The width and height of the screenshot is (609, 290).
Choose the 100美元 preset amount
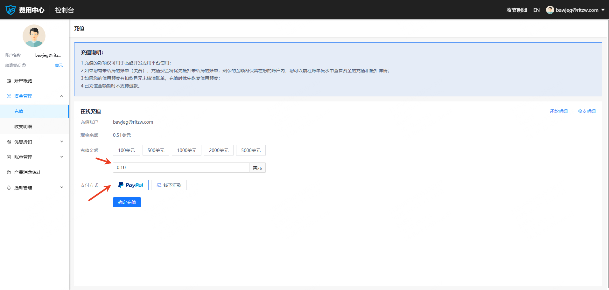pyautogui.click(x=126, y=150)
